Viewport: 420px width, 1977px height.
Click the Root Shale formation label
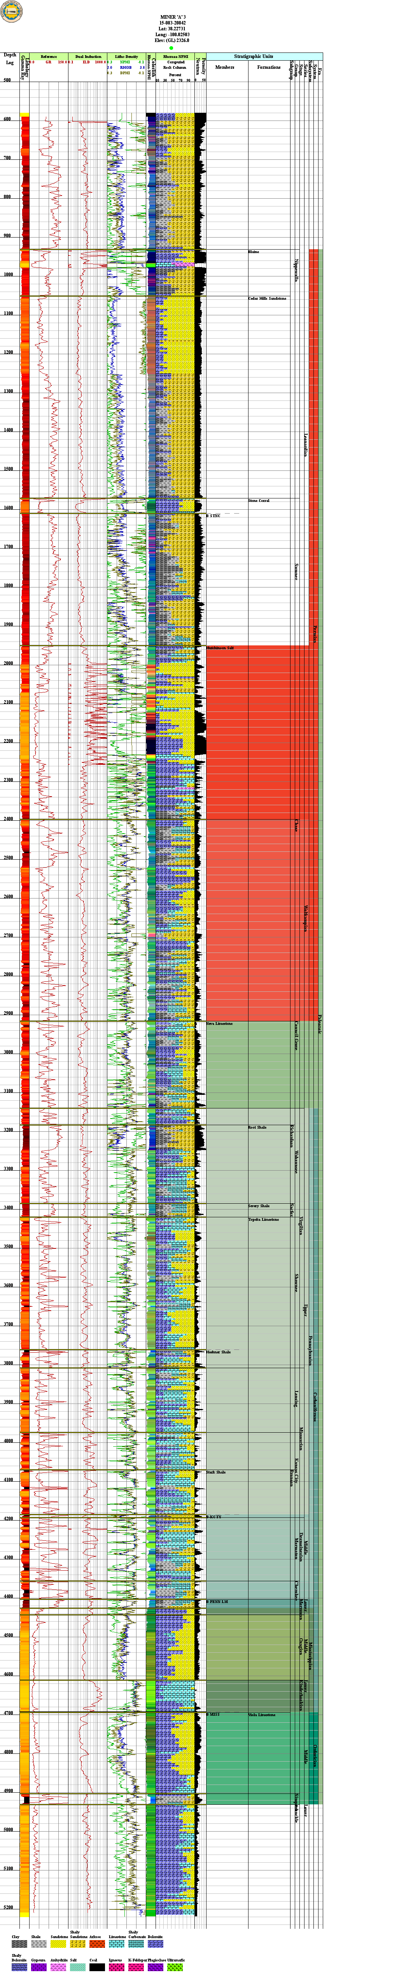pos(257,1127)
